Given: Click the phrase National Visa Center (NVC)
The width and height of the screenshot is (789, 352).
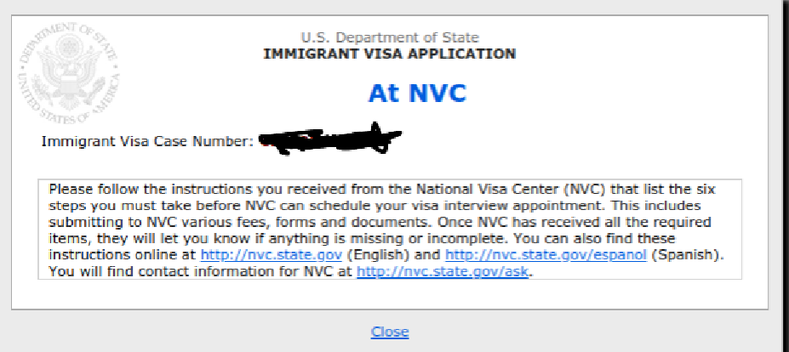Looking at the screenshot, I should point(512,190).
